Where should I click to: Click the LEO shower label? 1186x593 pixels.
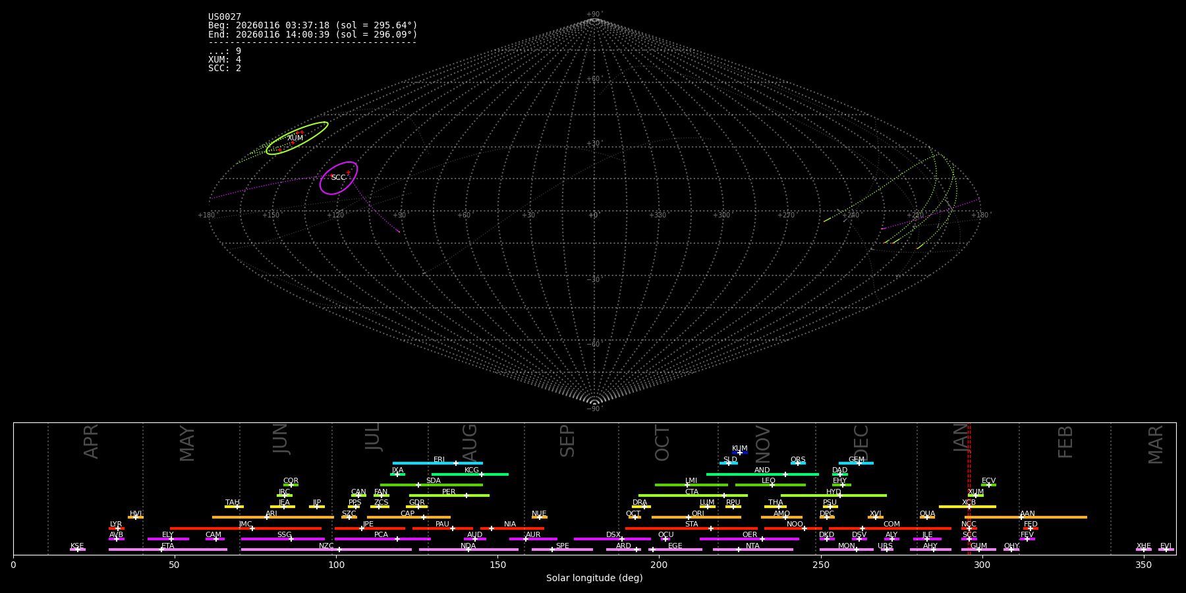coord(769,481)
